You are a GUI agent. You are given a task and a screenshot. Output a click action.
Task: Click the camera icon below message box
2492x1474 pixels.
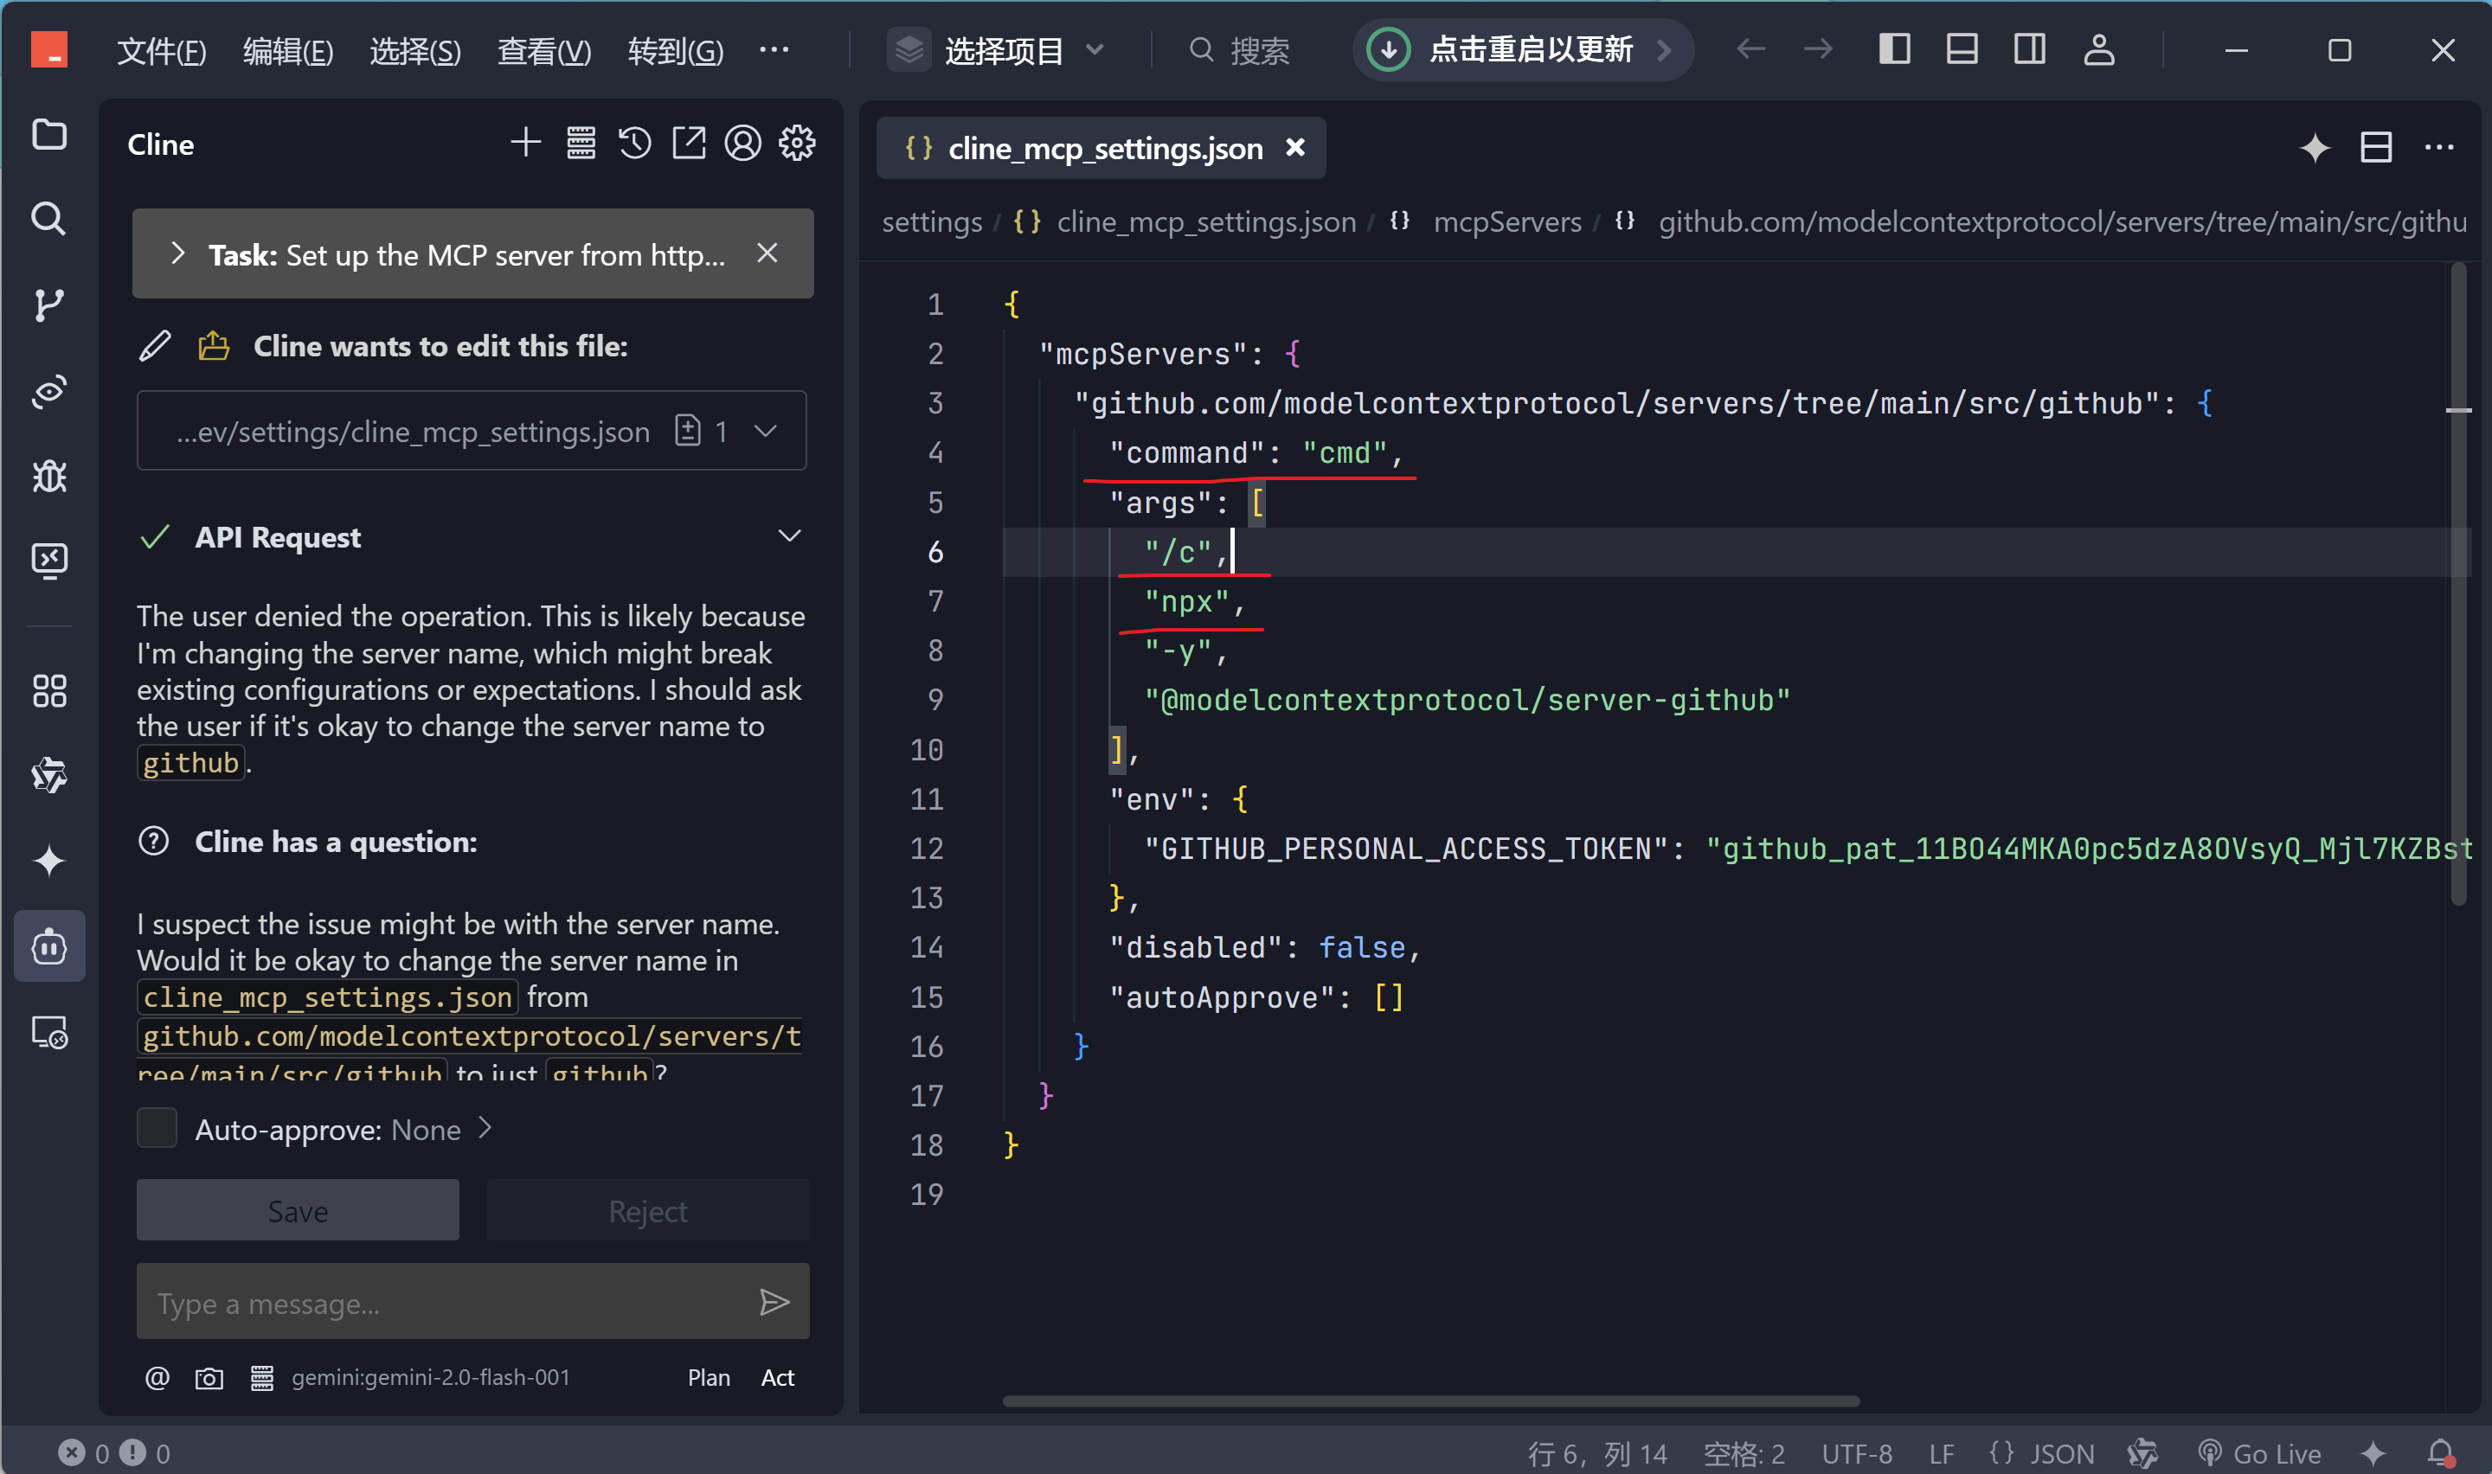click(x=209, y=1378)
